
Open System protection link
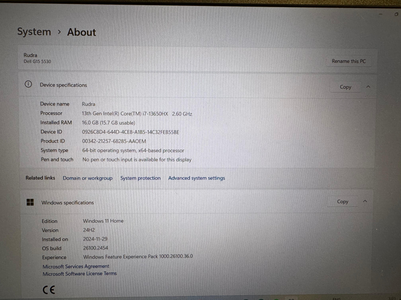coord(140,178)
